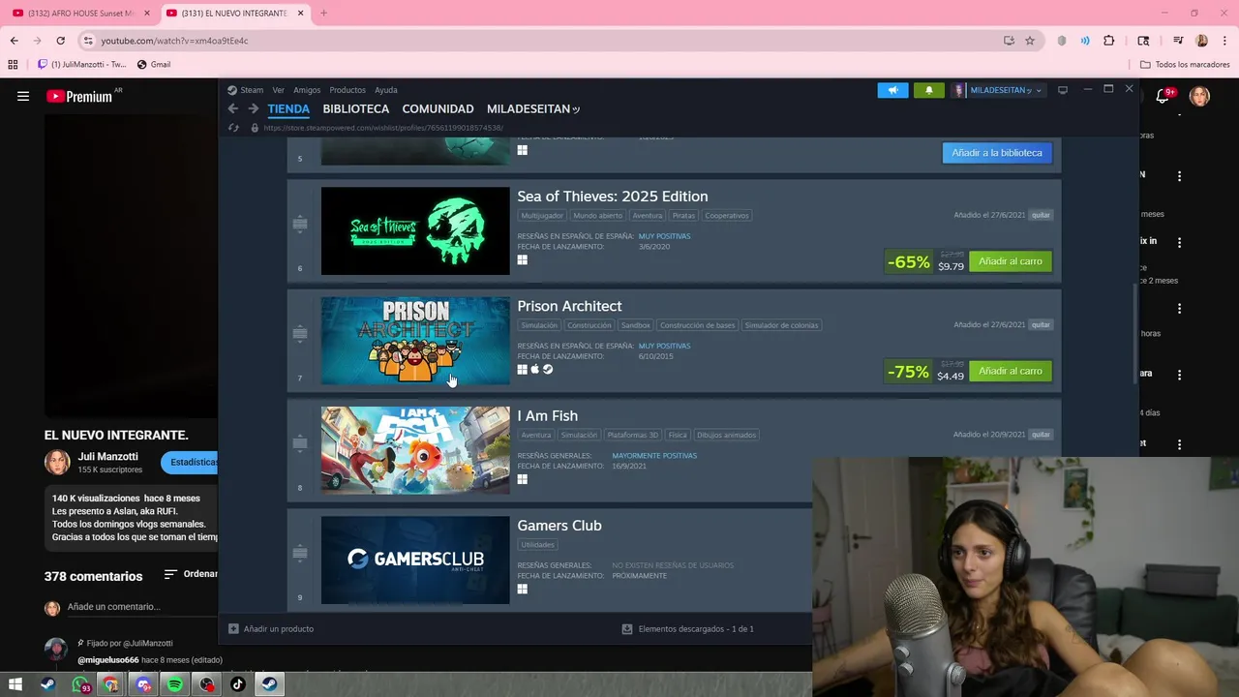Click the YouTube Premium logo
The height and width of the screenshot is (697, 1239).
[79, 97]
